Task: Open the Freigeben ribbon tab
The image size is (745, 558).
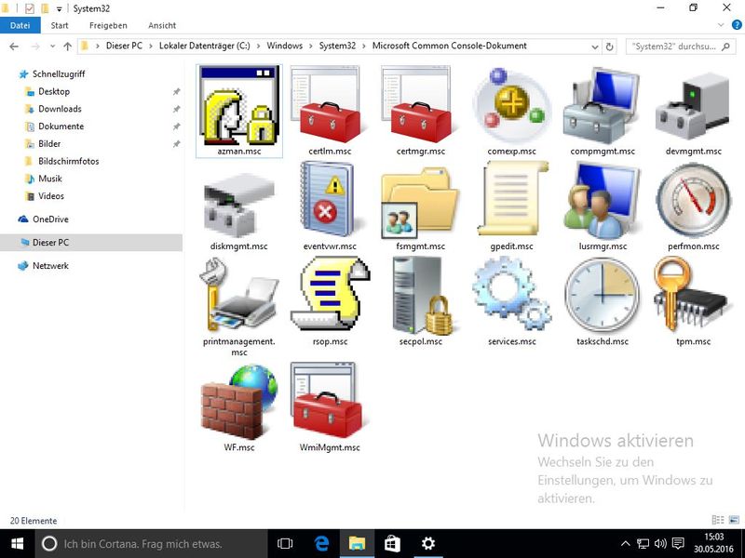Action: [108, 25]
